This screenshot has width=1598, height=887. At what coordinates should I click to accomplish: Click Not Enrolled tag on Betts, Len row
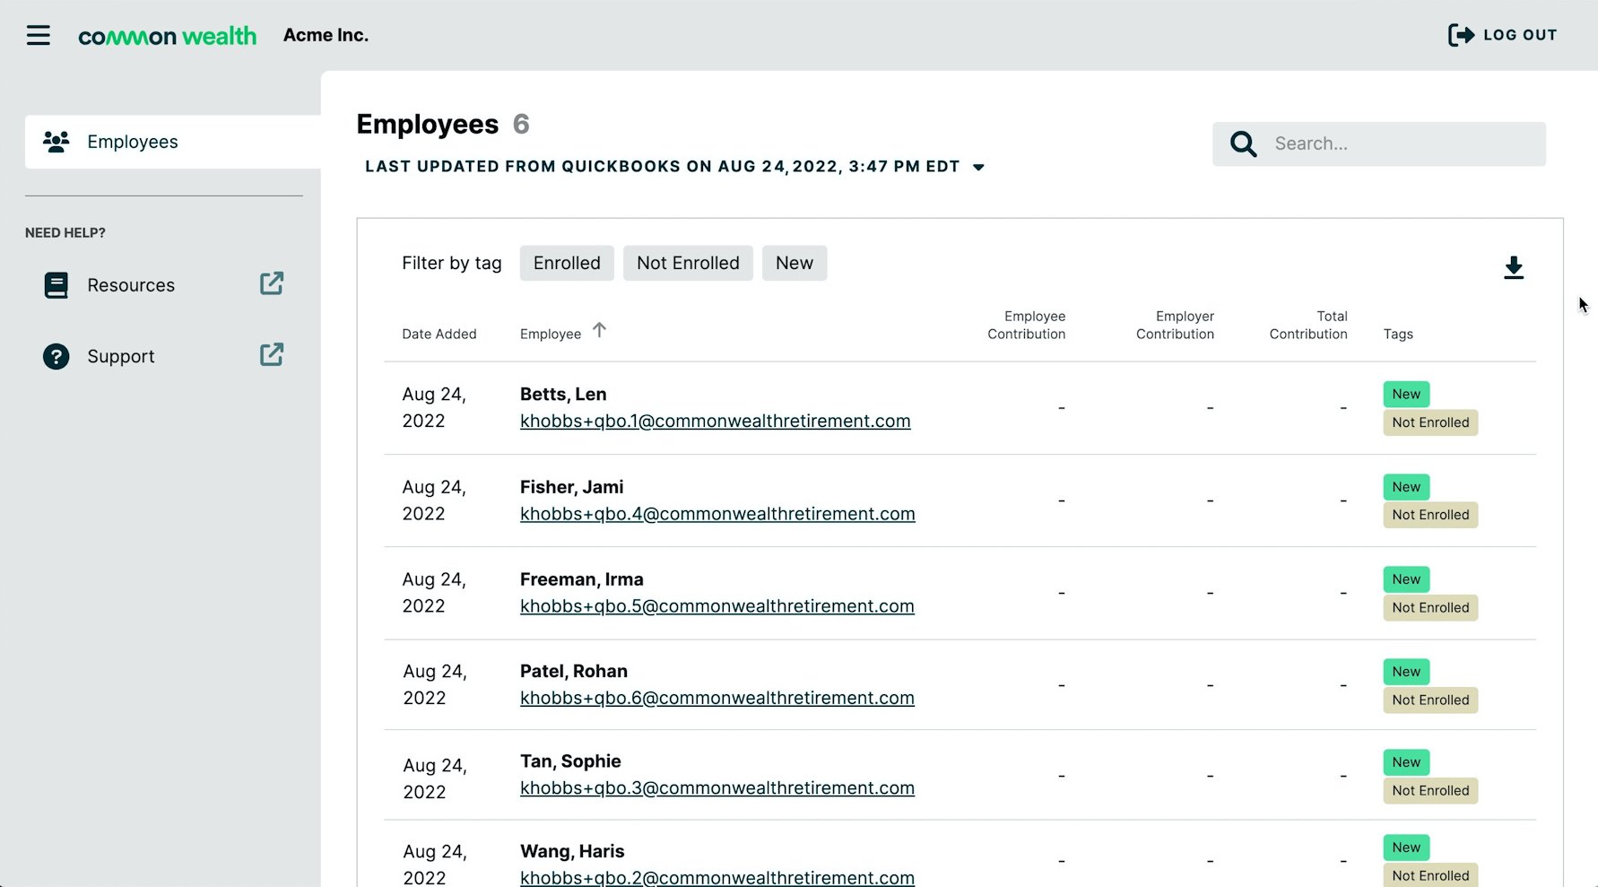(1430, 422)
